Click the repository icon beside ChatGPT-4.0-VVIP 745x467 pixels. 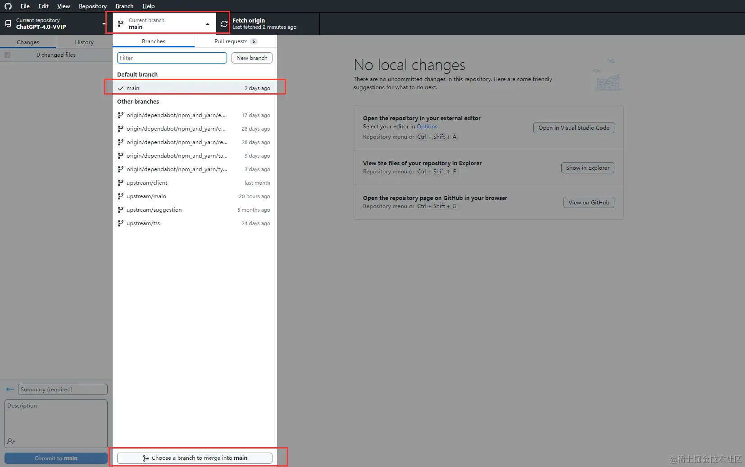point(8,23)
